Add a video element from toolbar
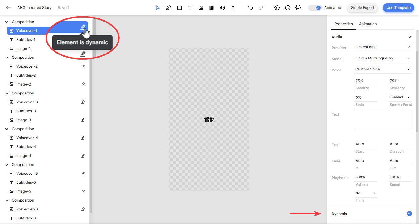The image size is (419, 224). click(x=212, y=8)
